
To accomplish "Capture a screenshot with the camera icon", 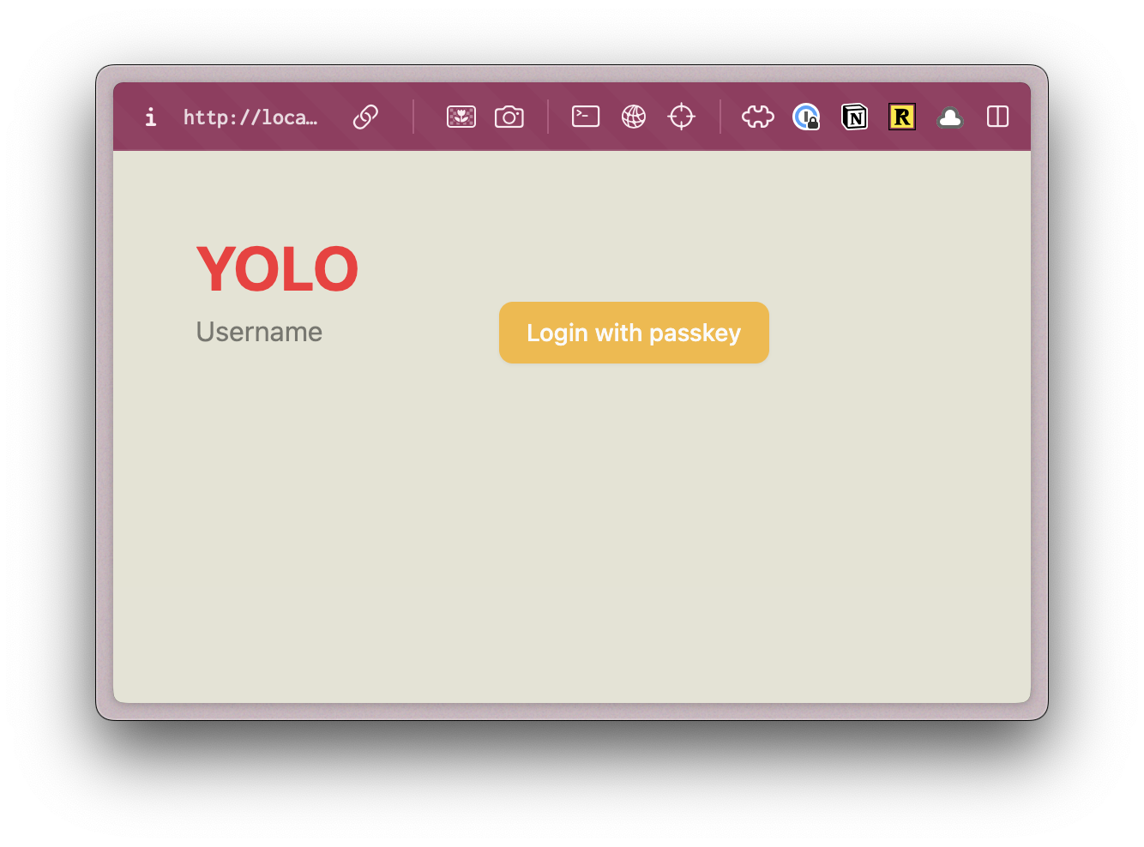I will tap(509, 117).
